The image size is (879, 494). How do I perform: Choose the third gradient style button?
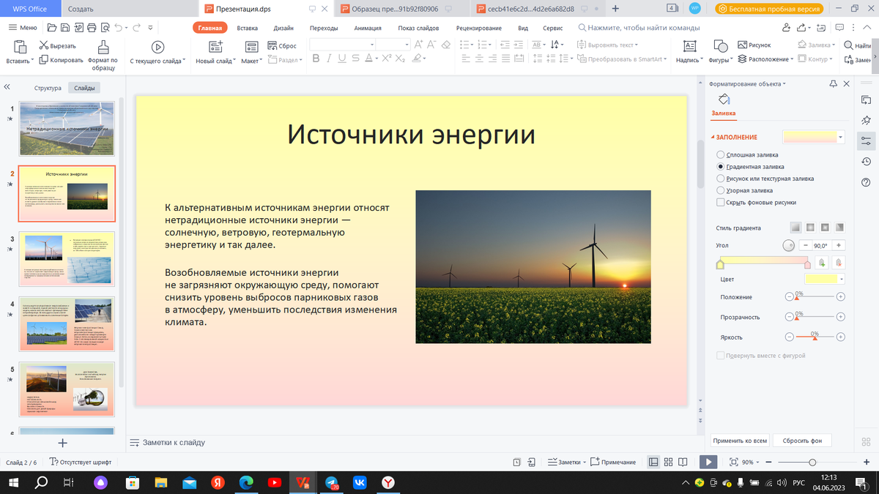(826, 228)
